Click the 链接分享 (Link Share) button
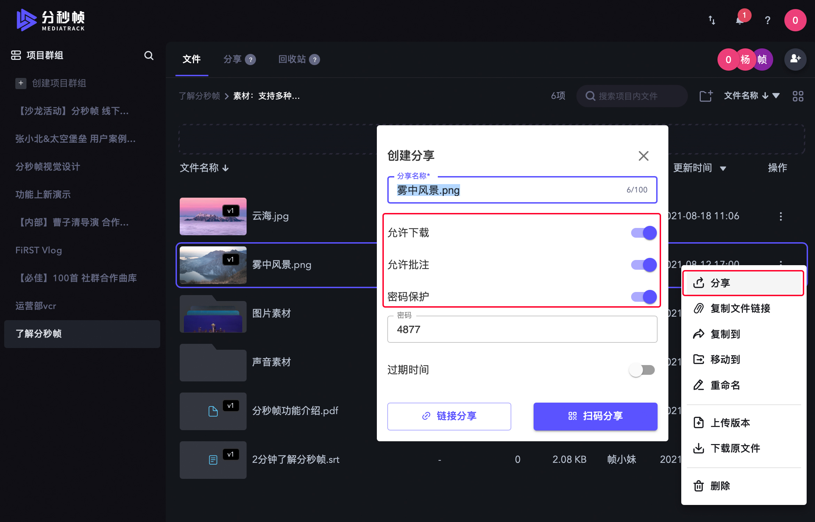The image size is (815, 522). pyautogui.click(x=449, y=416)
